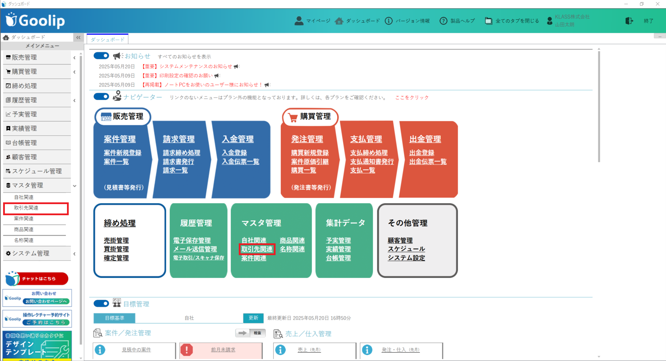
Task: Open 製品ヘルプ question icon
Action: (443, 21)
